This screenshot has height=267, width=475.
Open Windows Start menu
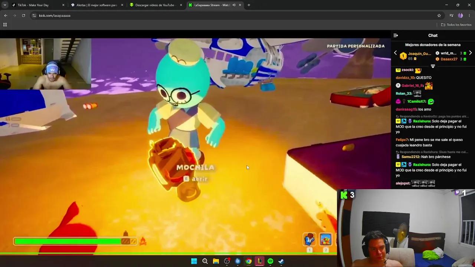click(194, 261)
